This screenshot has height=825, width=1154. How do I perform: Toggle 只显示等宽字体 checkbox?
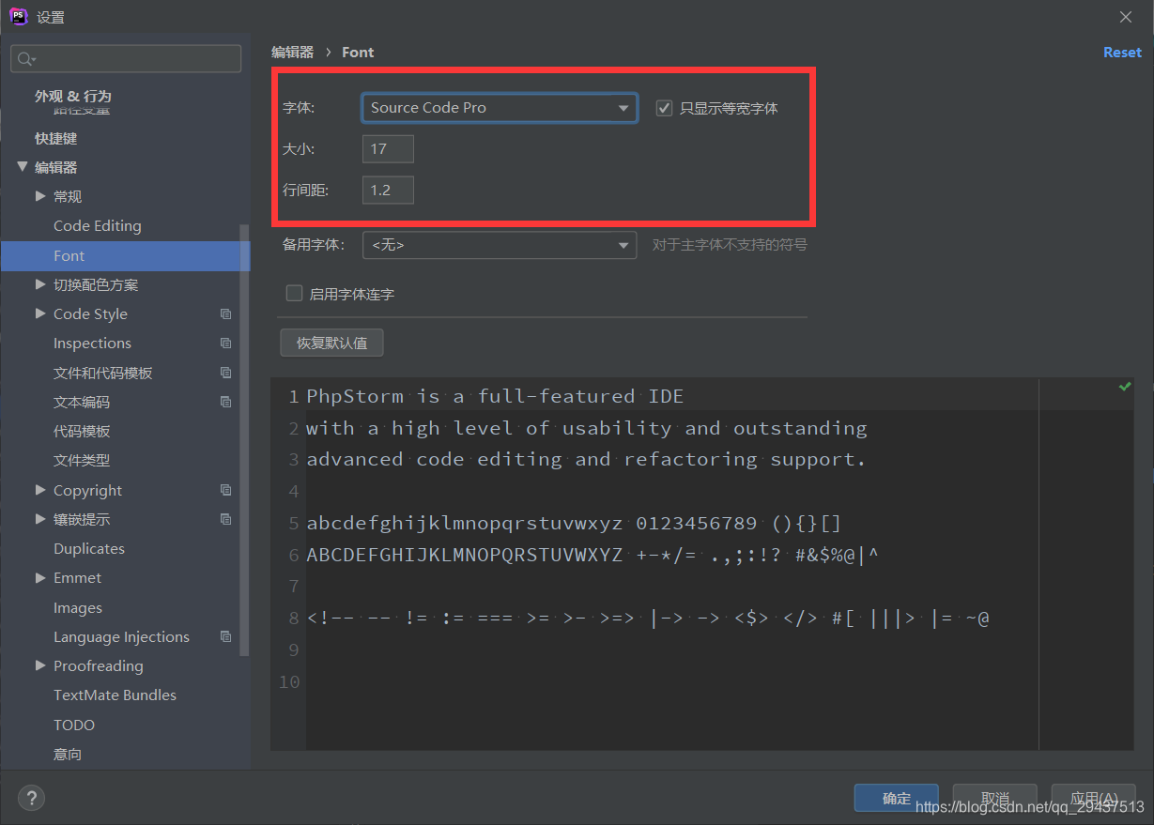(664, 108)
